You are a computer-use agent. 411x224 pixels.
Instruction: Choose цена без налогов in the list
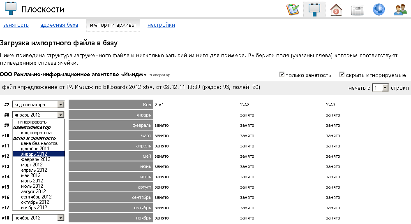click(x=39, y=143)
